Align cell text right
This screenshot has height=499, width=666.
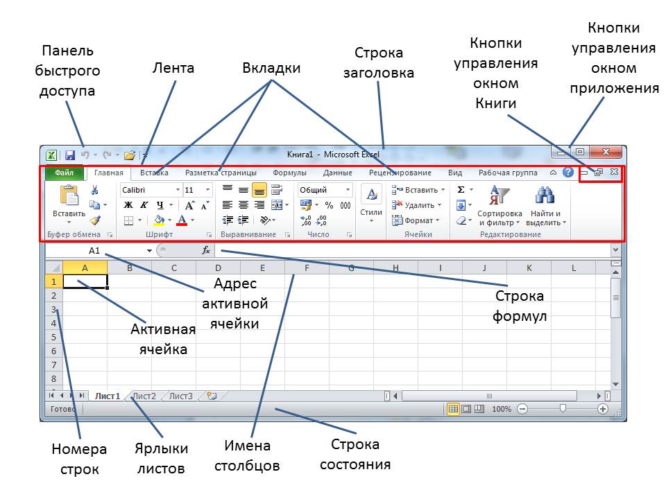(x=259, y=205)
